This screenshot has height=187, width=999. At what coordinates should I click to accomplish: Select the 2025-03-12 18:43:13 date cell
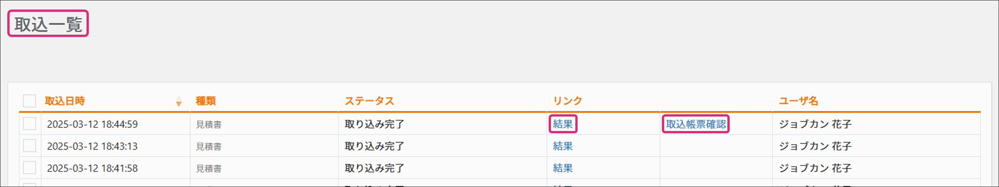click(92, 146)
